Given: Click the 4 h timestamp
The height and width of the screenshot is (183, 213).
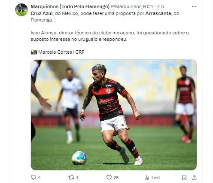Looking at the screenshot, I should (x=161, y=6).
